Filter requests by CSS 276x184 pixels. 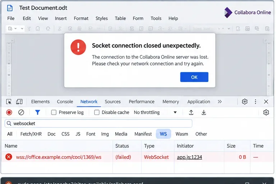click(x=65, y=134)
